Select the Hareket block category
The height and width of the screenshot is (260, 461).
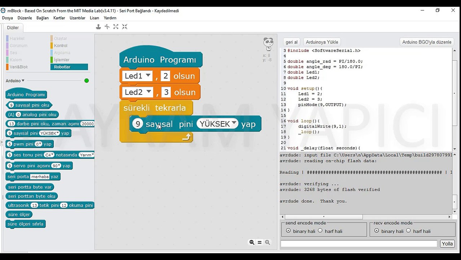tap(17, 38)
